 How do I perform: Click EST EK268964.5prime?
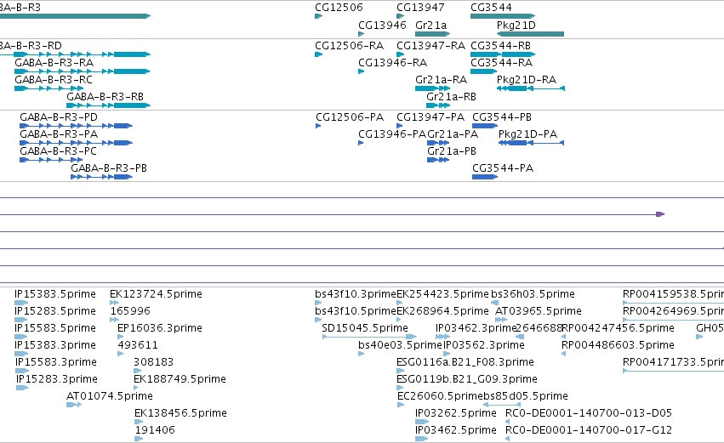(x=442, y=311)
